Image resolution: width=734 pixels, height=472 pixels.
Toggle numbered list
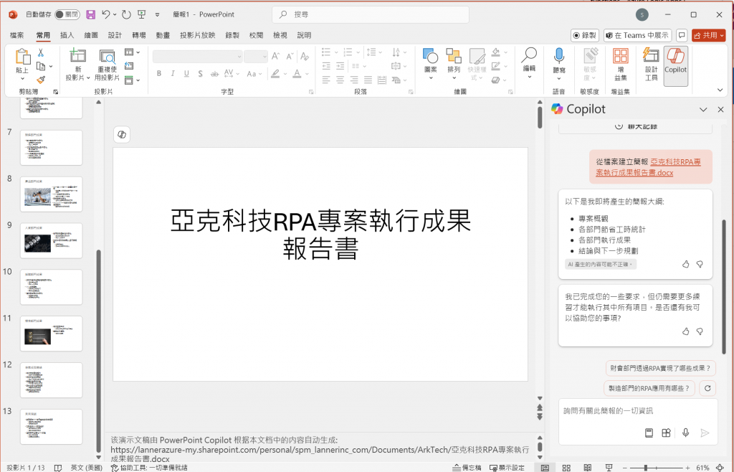coord(348,52)
